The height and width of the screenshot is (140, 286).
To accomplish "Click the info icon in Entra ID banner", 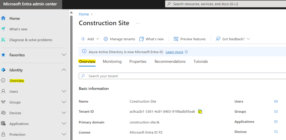I will 84,51.
